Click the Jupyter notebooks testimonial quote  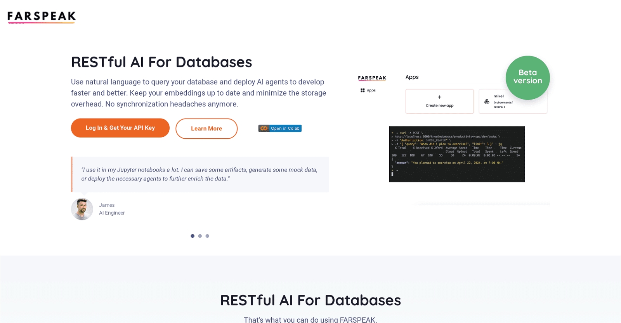(x=200, y=174)
